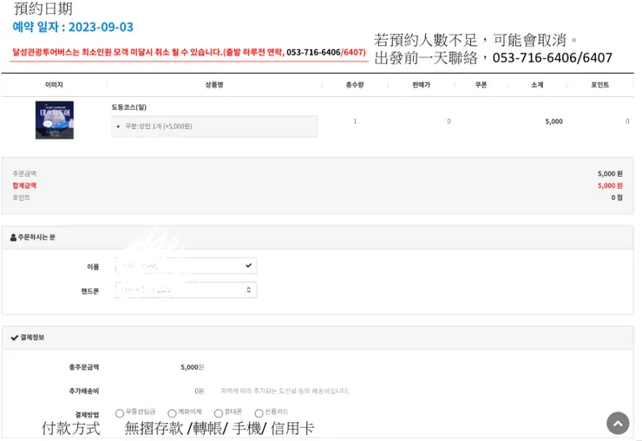Click shipping note 지역에 따라 추가되는 text

pyautogui.click(x=285, y=391)
